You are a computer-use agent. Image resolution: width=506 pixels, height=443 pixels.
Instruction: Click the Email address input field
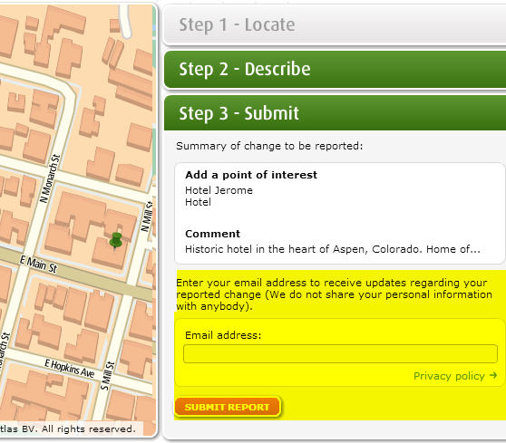340,353
